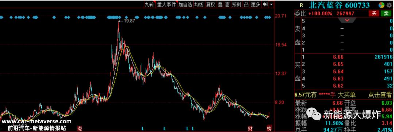Click the green 卖 sell button
Viewport: 394px width, 132px height.
(386, 13)
